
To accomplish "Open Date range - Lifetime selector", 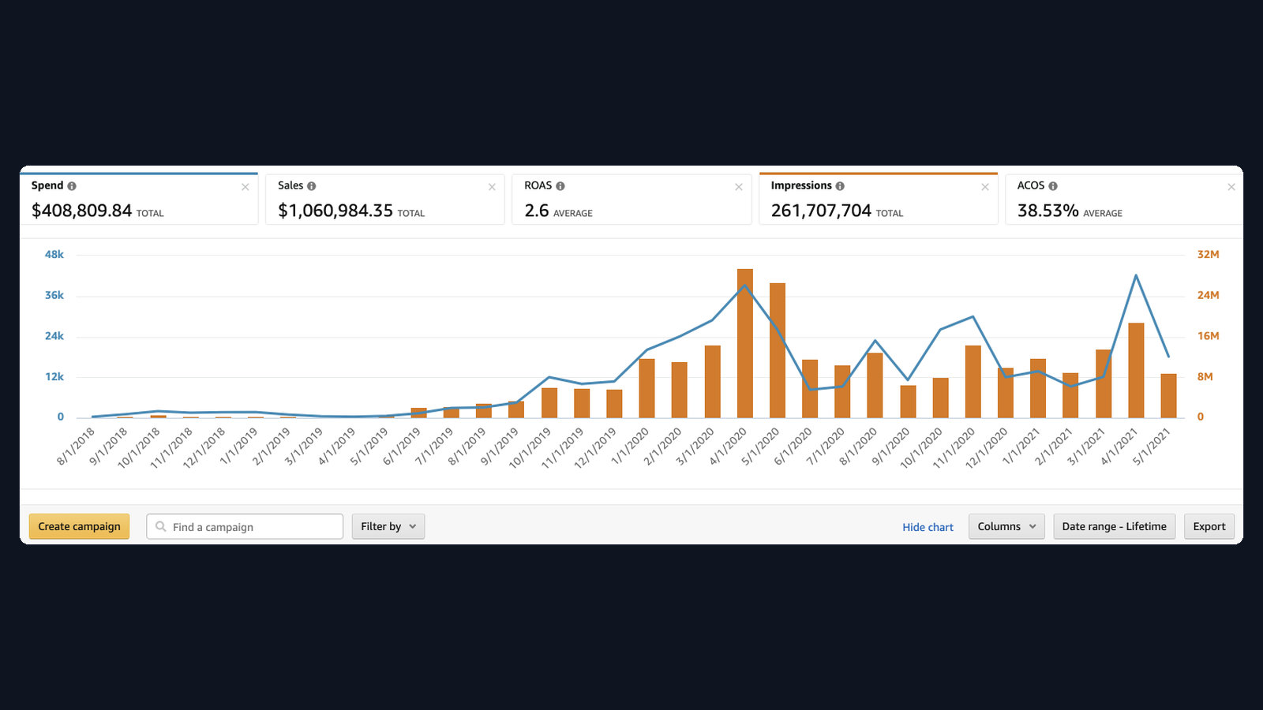I will point(1115,526).
